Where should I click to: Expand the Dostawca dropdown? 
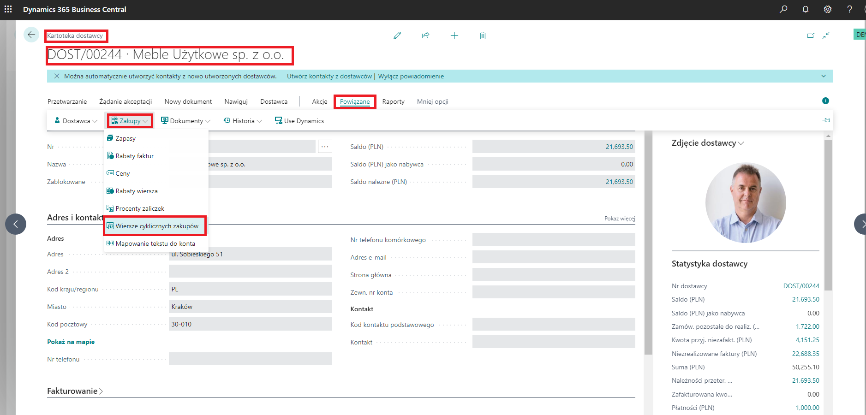coord(76,121)
